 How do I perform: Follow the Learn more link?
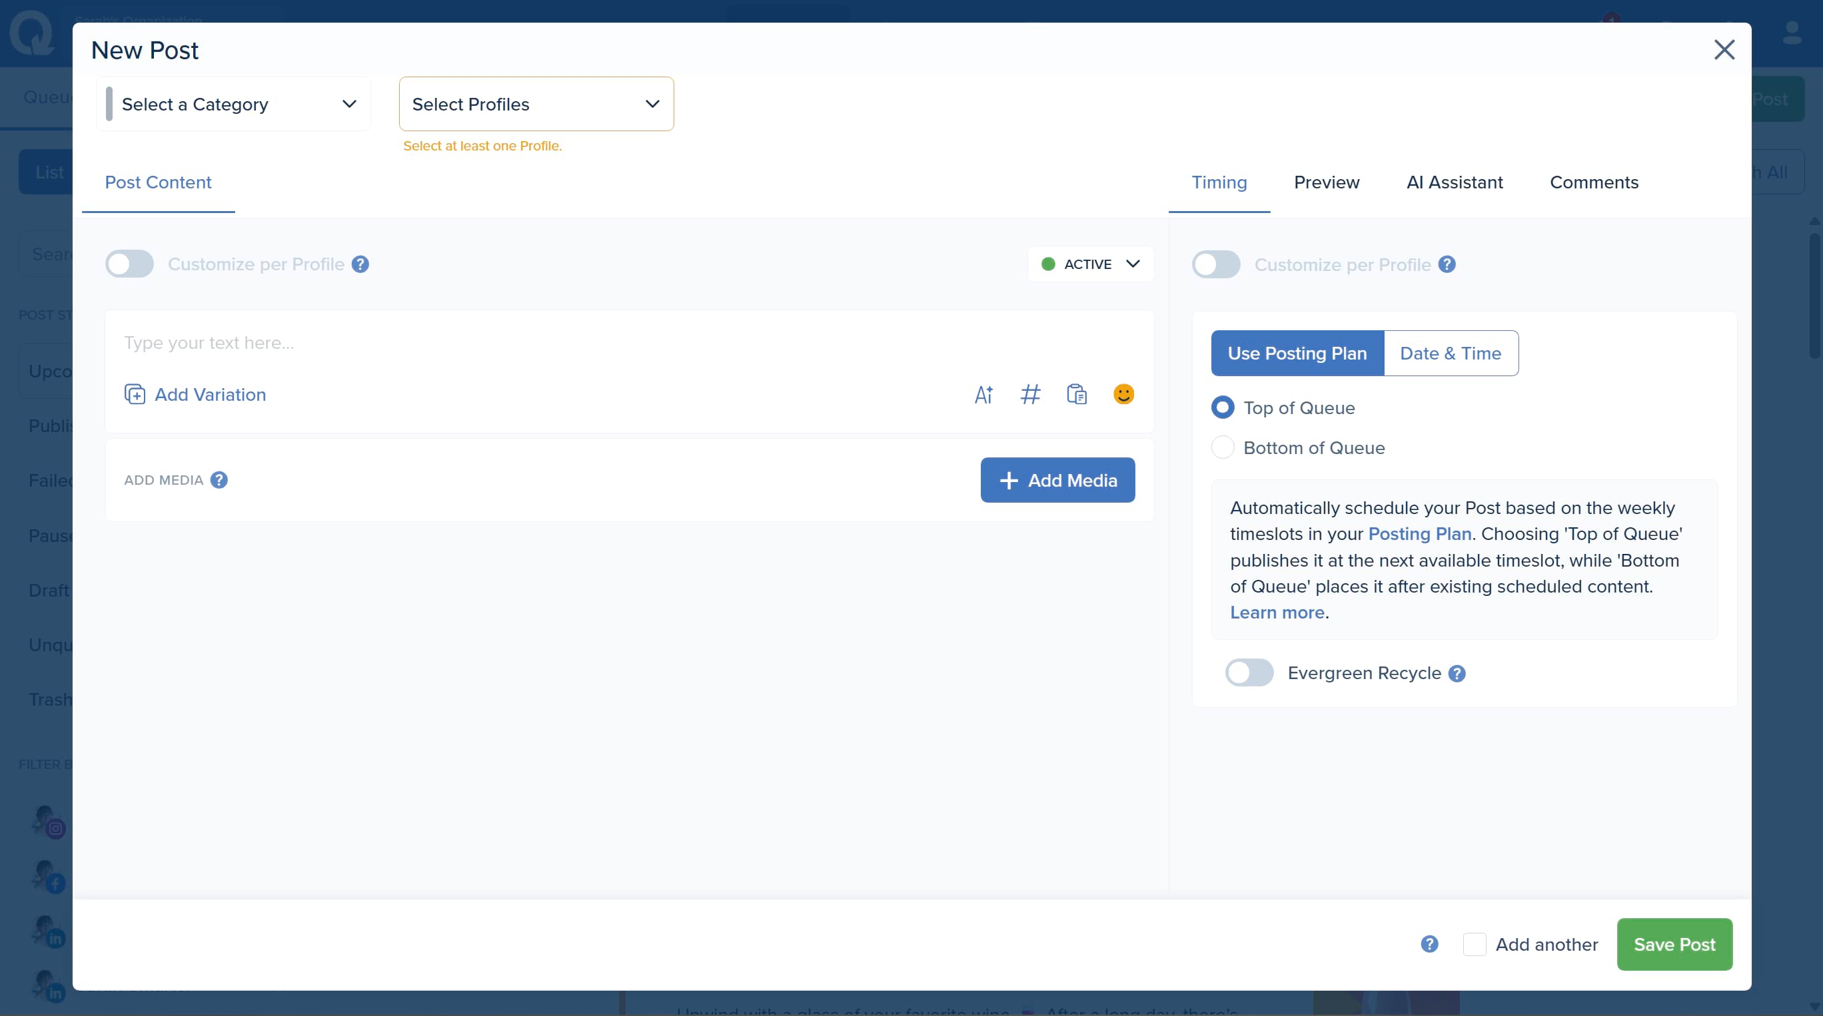pos(1277,613)
